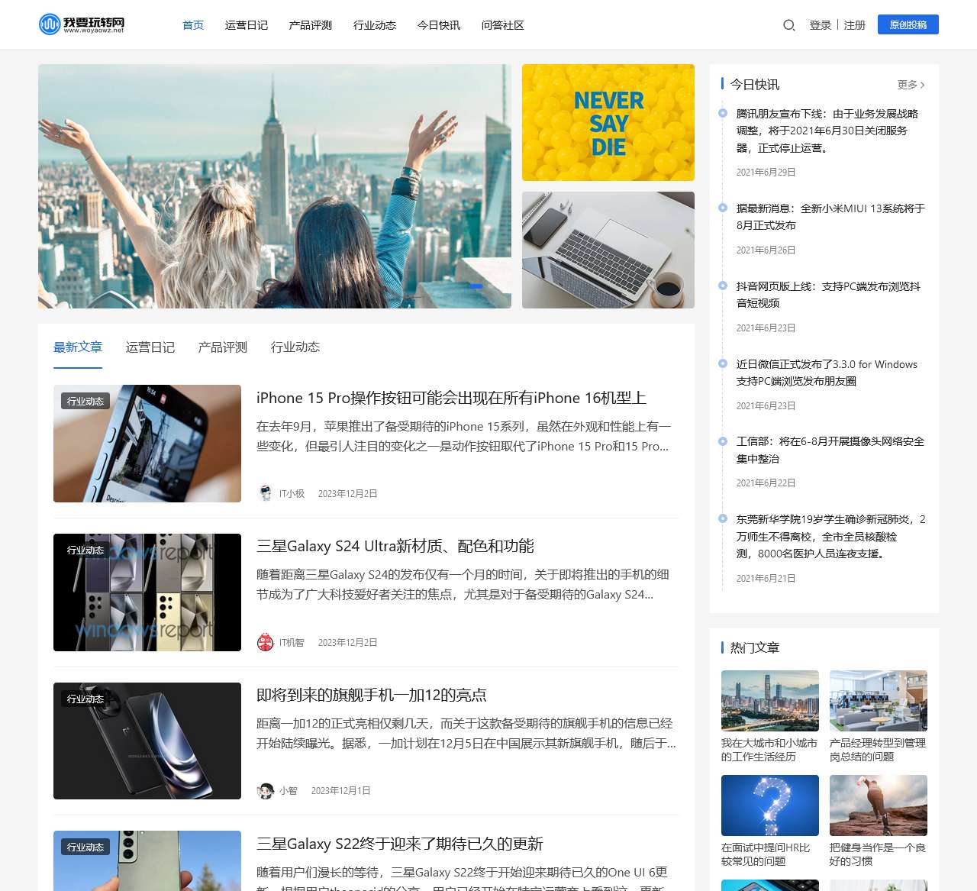
Task: Open 一加12 article thumbnail
Action: pyautogui.click(x=147, y=741)
